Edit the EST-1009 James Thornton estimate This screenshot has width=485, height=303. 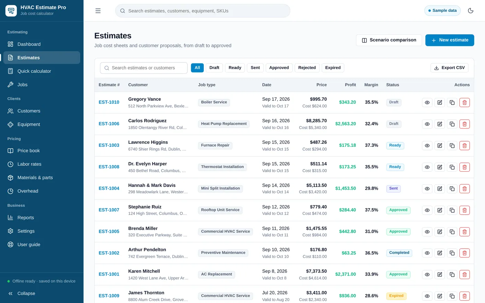440,296
